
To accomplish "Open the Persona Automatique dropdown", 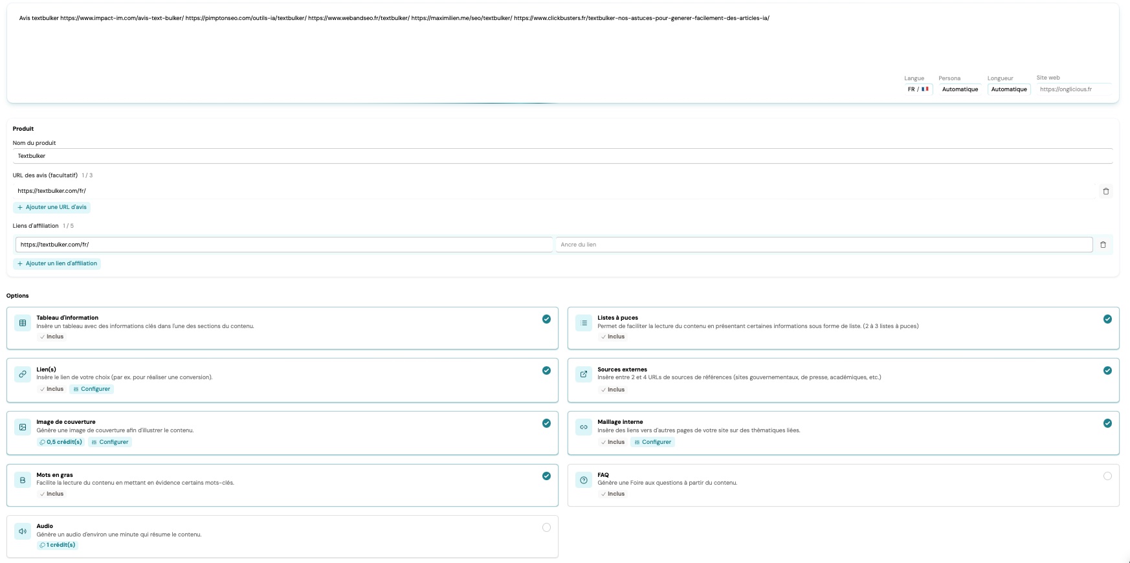I will point(960,89).
